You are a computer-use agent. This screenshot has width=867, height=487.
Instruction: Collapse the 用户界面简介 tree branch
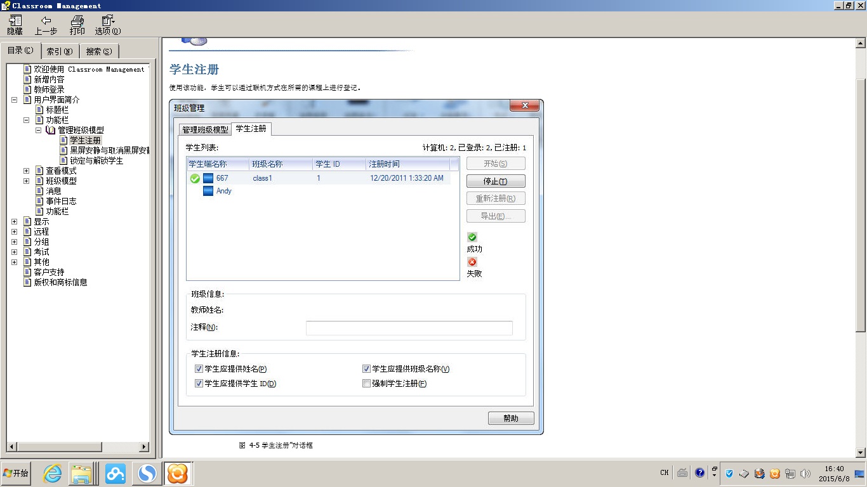pyautogui.click(x=14, y=99)
